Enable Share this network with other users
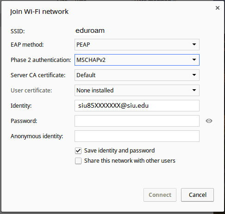Screen dimensions: 225x214 [78, 161]
